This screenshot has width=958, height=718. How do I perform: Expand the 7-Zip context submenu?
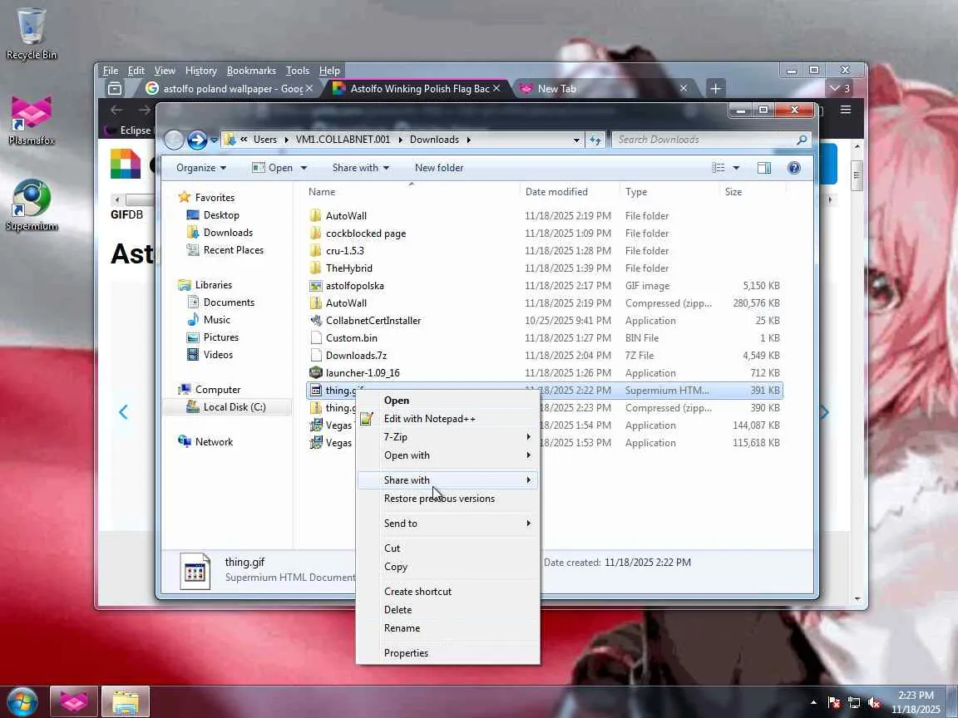pyautogui.click(x=448, y=437)
